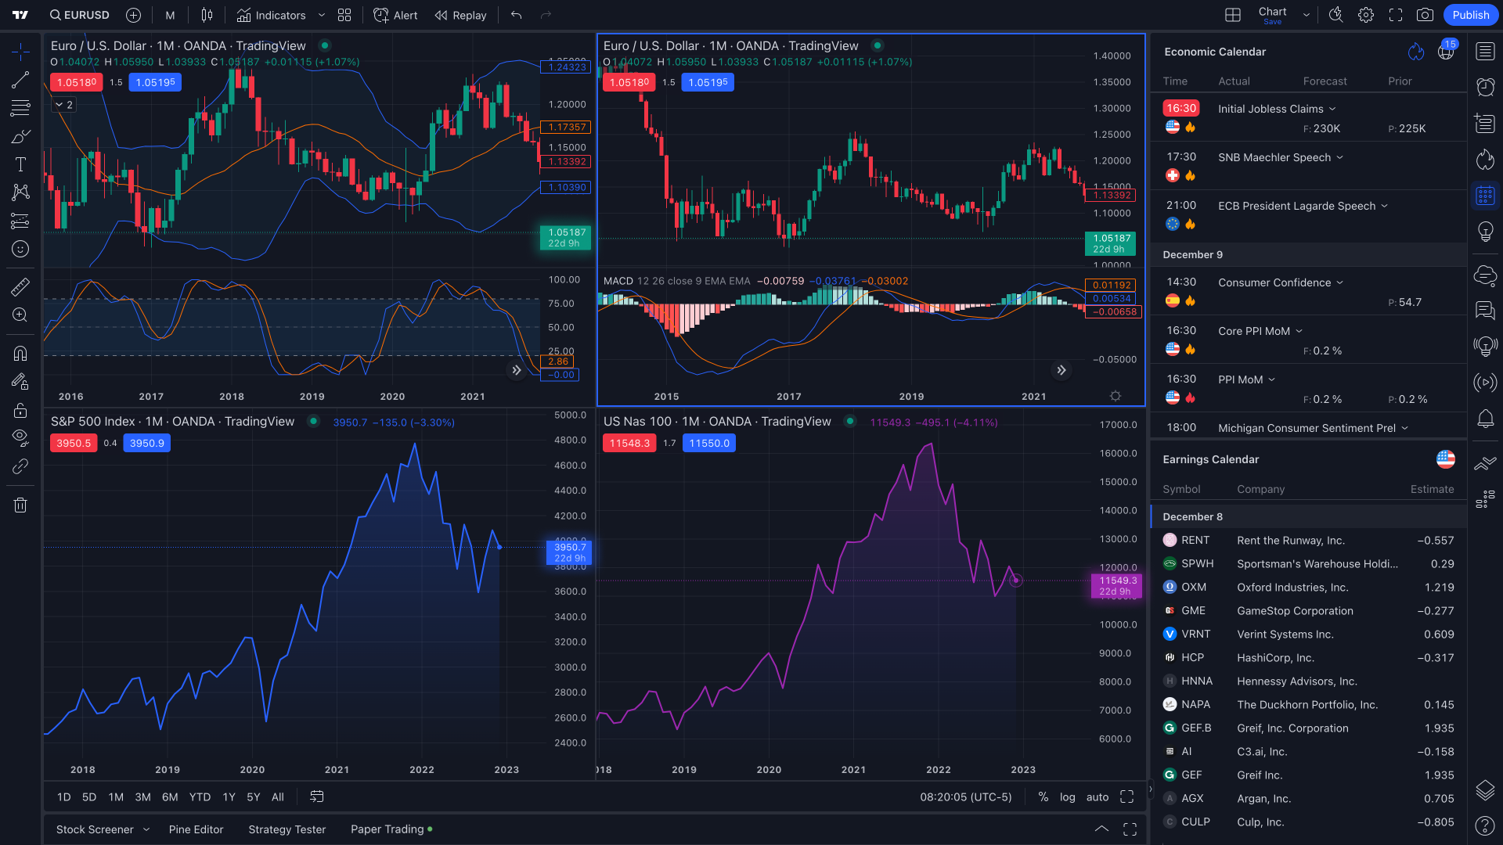The image size is (1503, 845).
Task: Enable magnet mode
Action: point(20,353)
